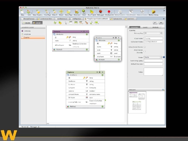
Task: Open the Directory toolbar icon
Action: coord(77,12)
